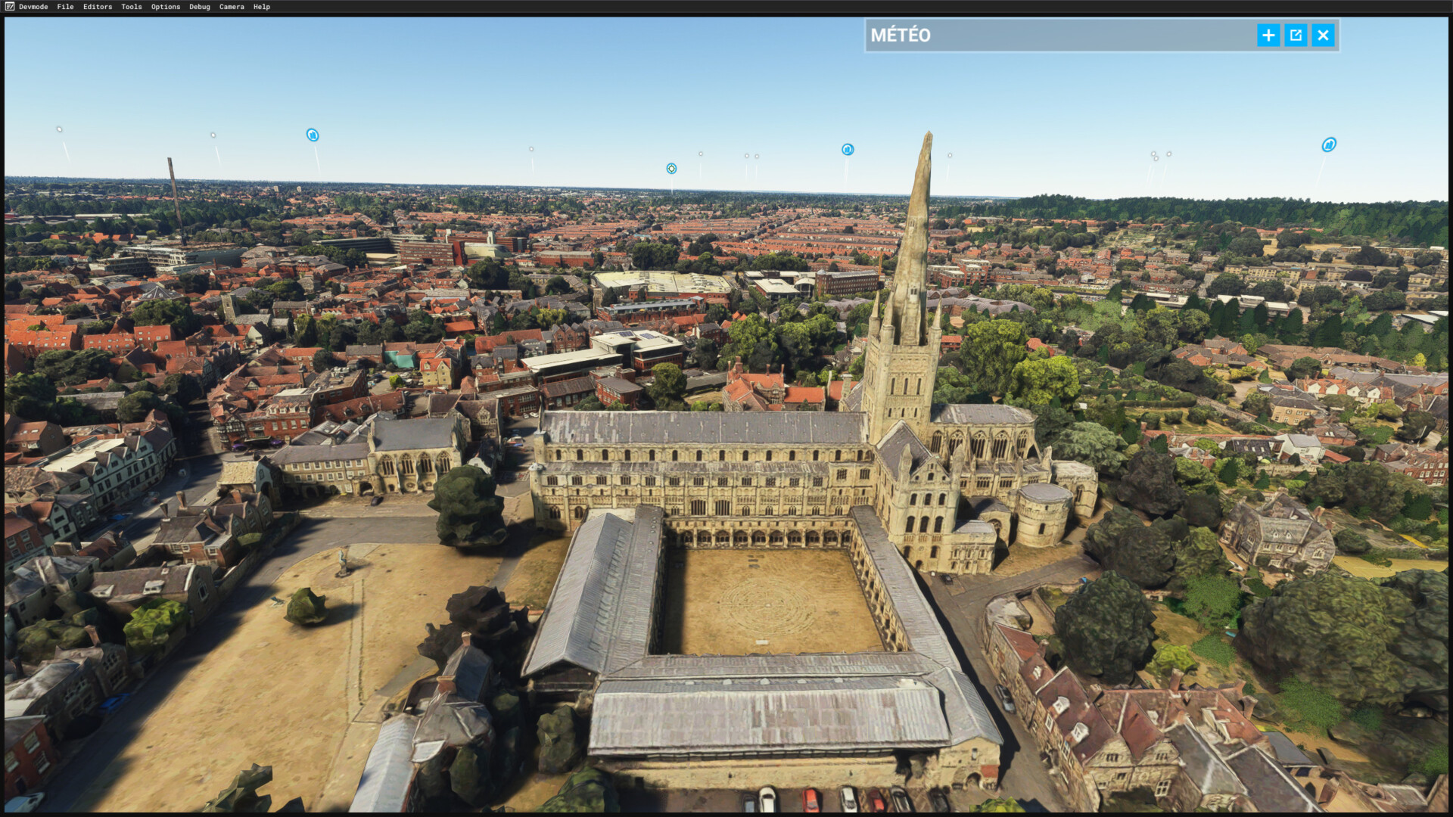Open the Editors menu

98,7
